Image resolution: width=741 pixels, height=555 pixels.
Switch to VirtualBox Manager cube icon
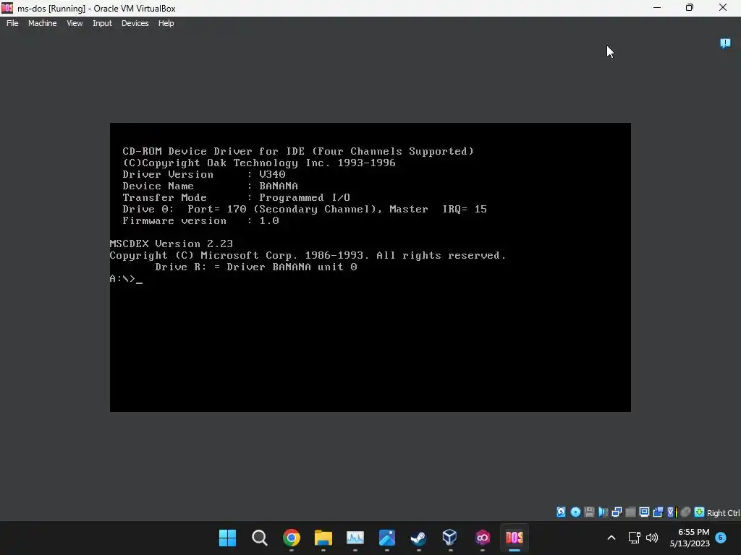(450, 538)
